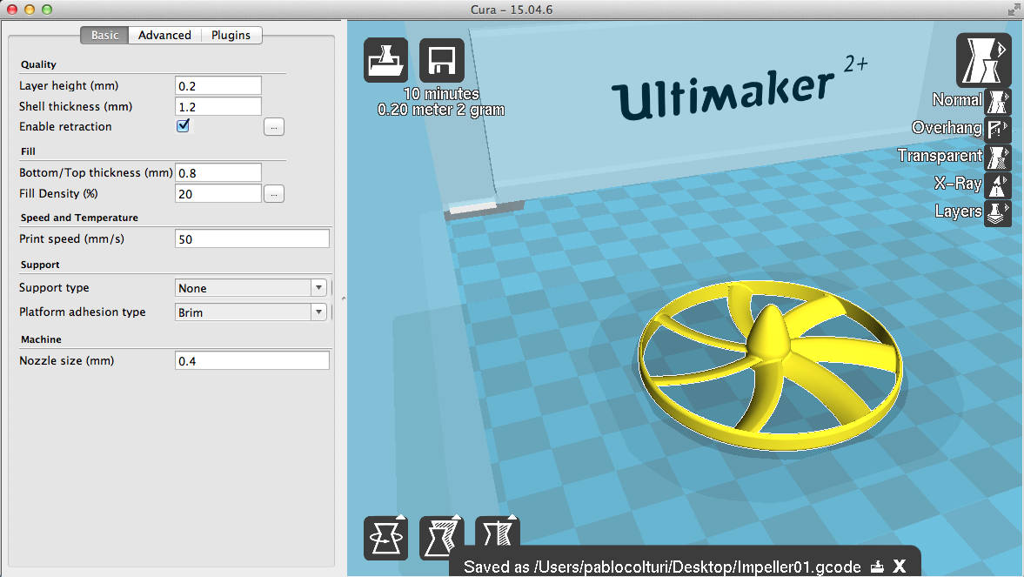Switch to the Plugins tab
This screenshot has width=1024, height=577.
tap(231, 36)
